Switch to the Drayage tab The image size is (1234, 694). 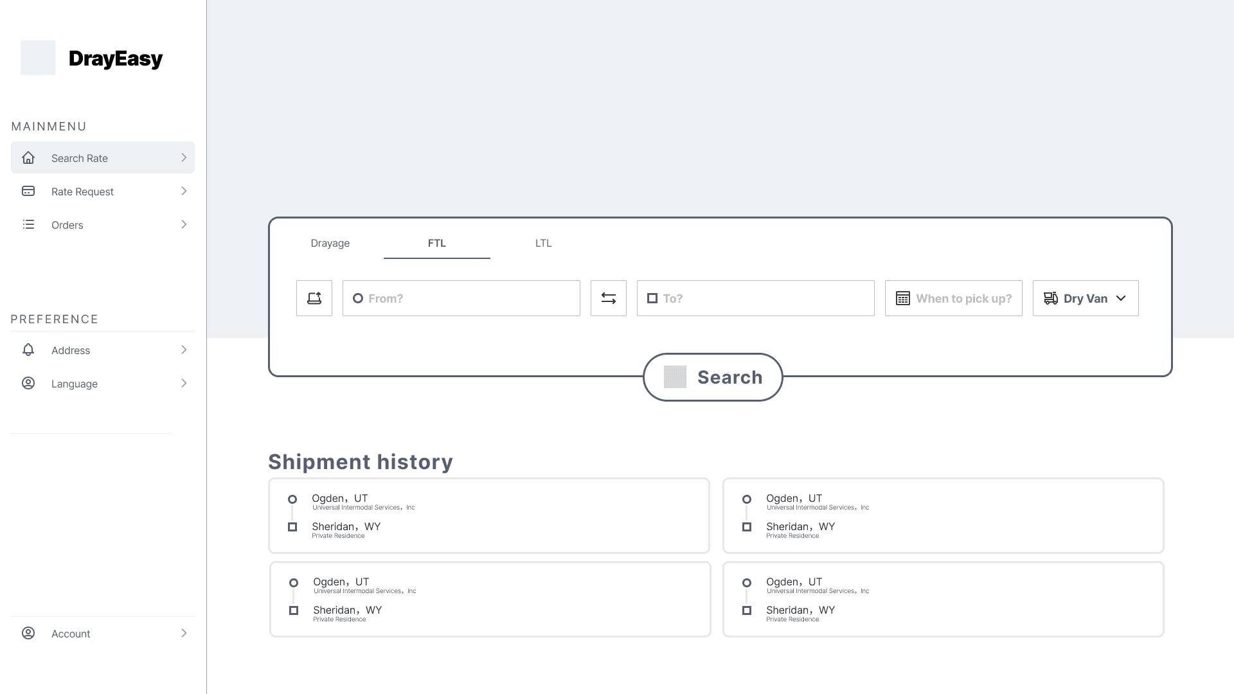click(x=330, y=244)
